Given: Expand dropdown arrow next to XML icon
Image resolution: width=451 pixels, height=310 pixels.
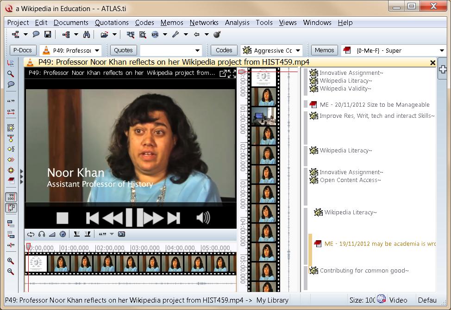Looking at the screenshot, I should (x=165, y=35).
